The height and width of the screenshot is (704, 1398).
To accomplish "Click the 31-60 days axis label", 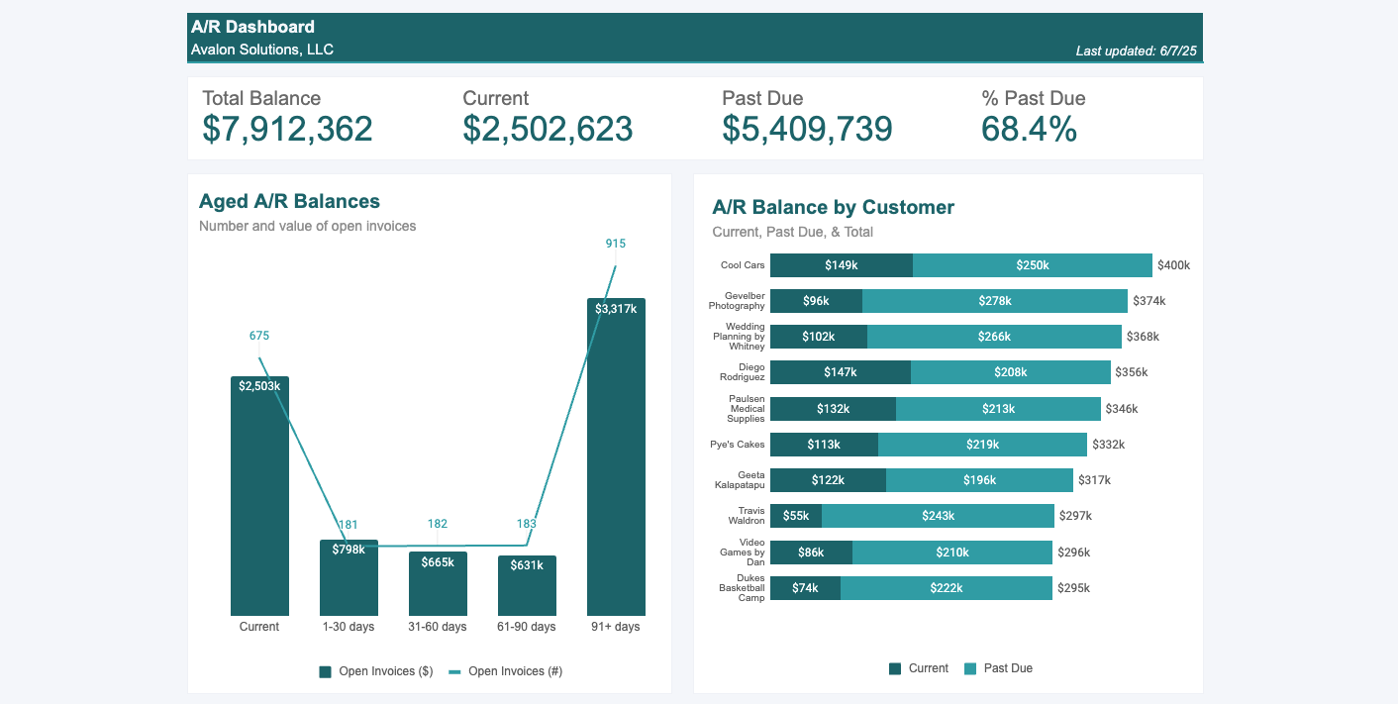I will click(438, 627).
